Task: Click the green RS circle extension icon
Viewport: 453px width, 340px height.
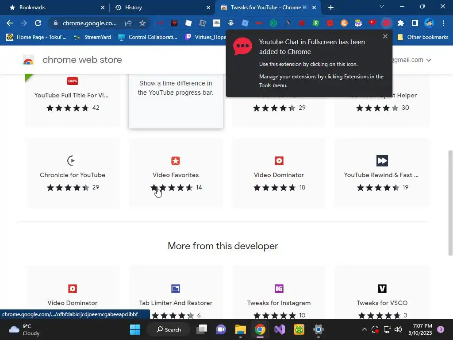Action: click(x=273, y=23)
